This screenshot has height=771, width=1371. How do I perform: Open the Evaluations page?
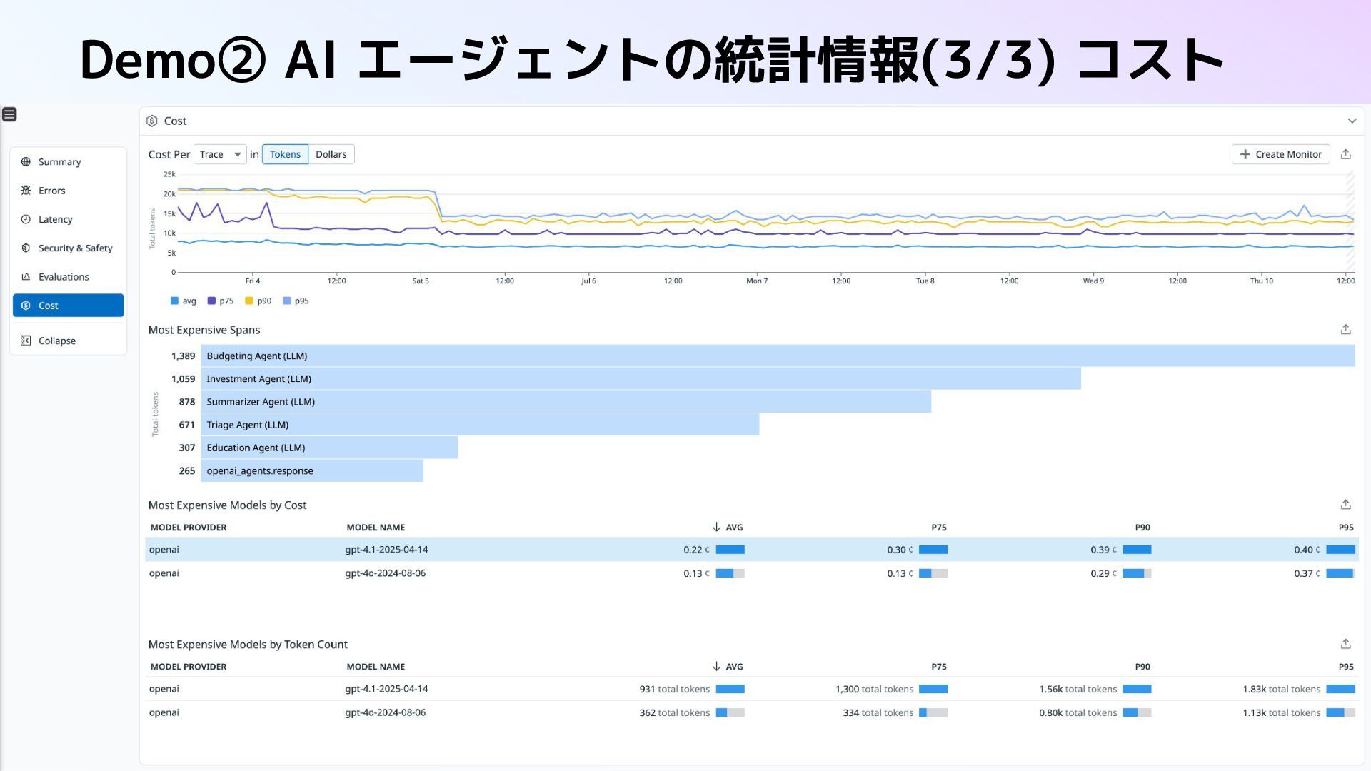pos(64,277)
